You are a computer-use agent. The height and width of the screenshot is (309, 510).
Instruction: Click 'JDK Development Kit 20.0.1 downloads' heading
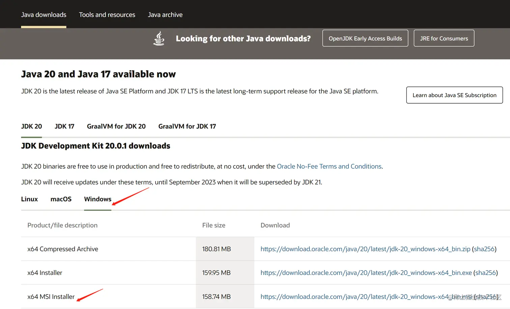(95, 146)
